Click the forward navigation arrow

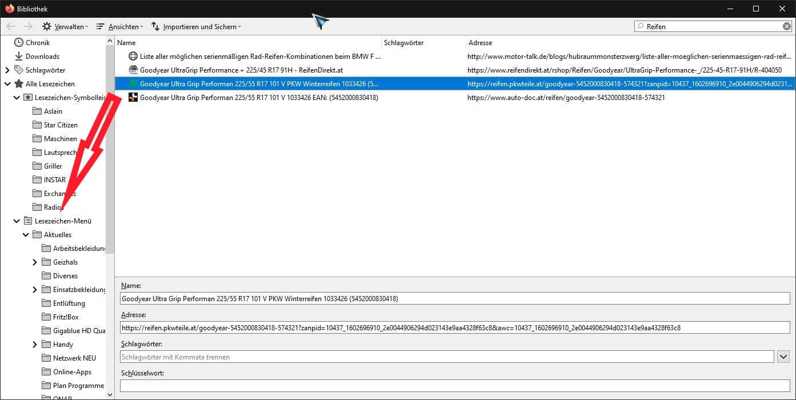click(x=28, y=27)
